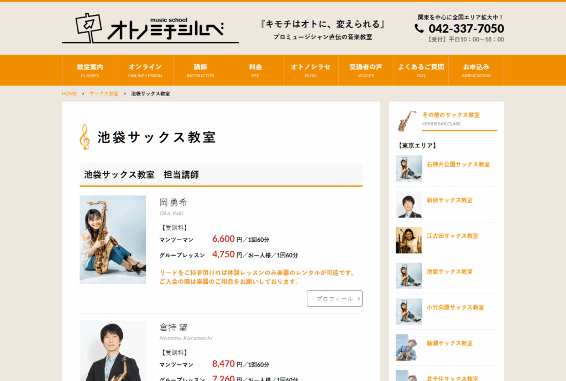Open the 綾瀬サックス教室 sidebar link
This screenshot has height=381, width=566.
pyautogui.click(x=449, y=343)
